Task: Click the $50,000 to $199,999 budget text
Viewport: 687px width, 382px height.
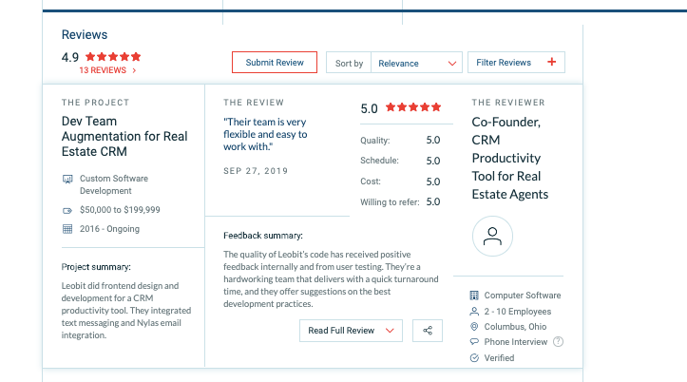Action: pos(120,210)
